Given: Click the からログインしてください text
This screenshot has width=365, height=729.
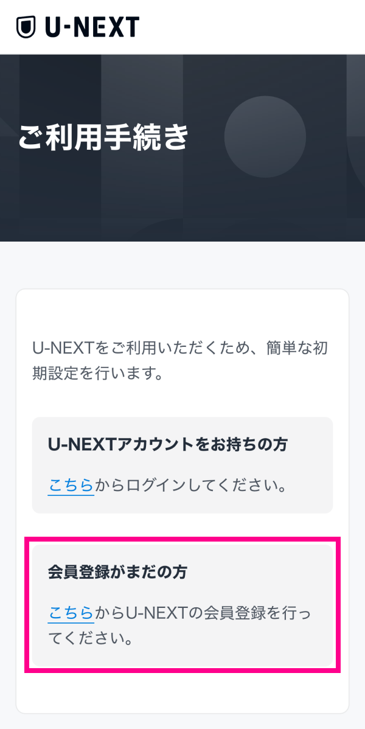Looking at the screenshot, I should pos(190,486).
